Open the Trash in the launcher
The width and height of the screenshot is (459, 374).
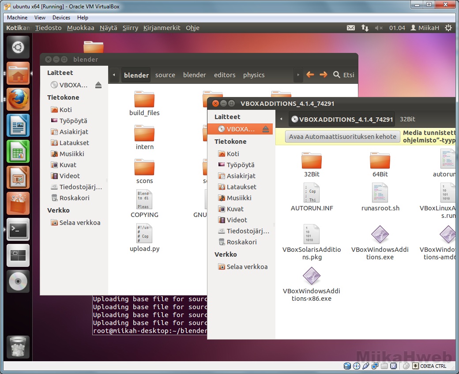click(18, 347)
